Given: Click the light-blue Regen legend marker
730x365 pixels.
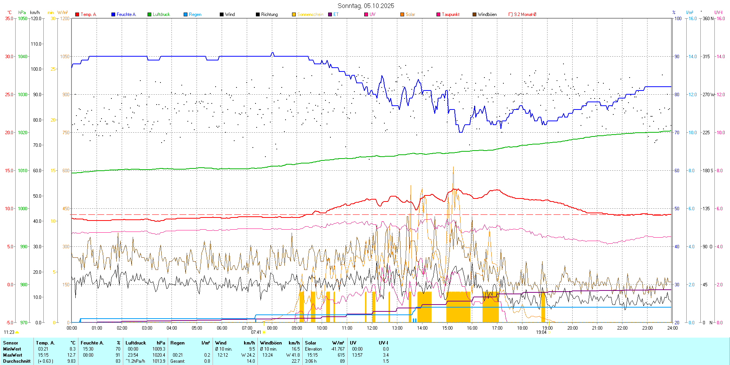Looking at the screenshot, I should click(186, 14).
